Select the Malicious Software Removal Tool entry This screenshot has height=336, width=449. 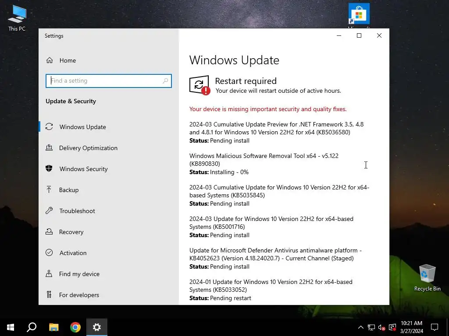pos(264,164)
